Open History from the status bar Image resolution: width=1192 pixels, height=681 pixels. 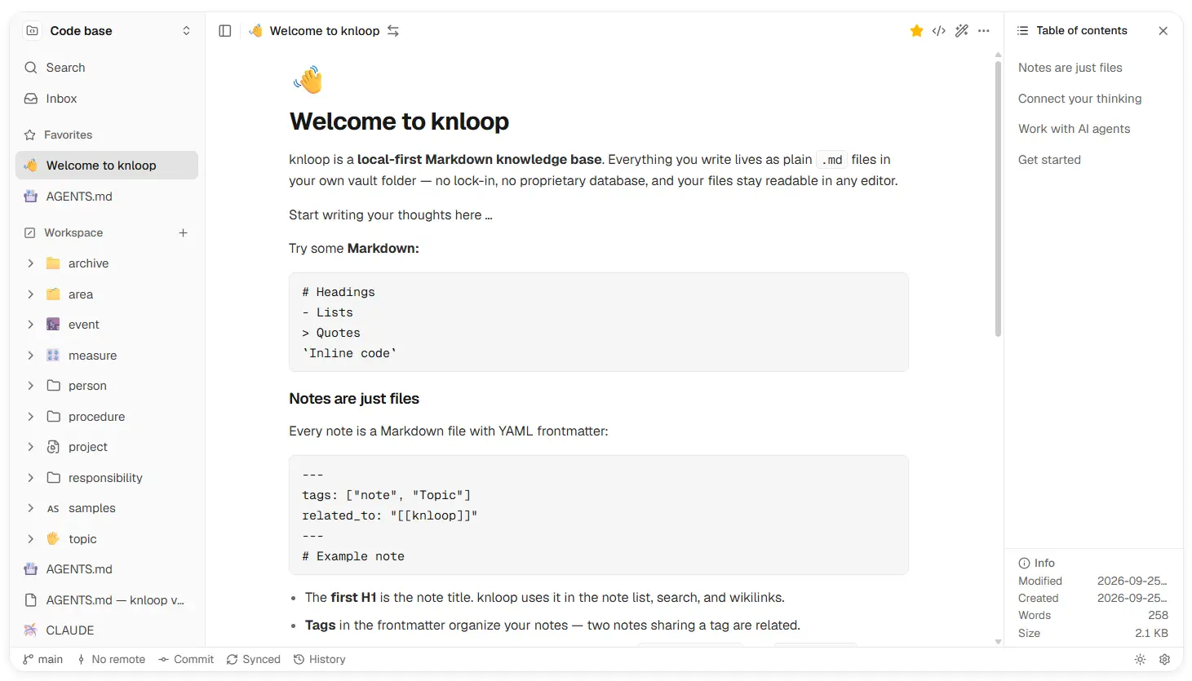click(x=320, y=660)
